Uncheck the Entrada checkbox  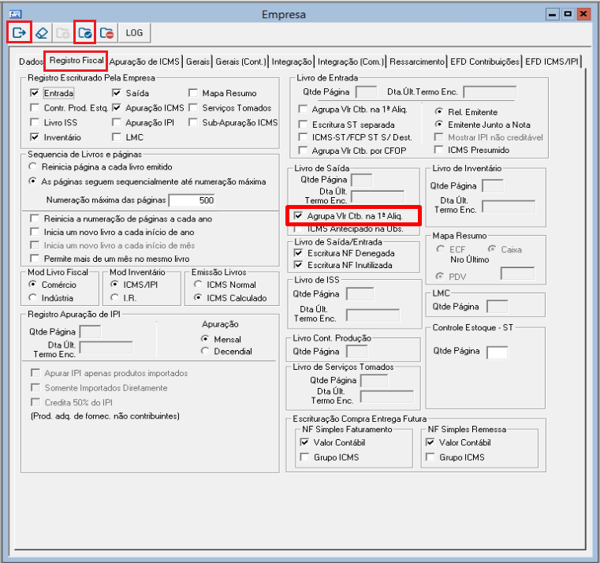click(35, 93)
